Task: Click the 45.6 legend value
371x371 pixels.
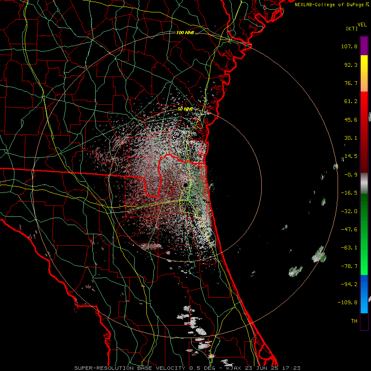Action: click(351, 120)
